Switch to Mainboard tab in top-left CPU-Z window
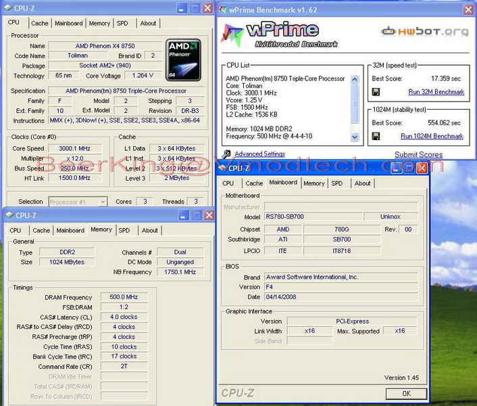Viewport: 477px width, 406px height. (x=69, y=23)
